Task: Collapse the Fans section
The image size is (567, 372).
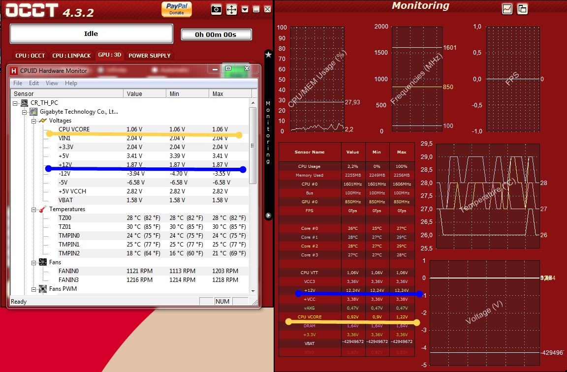Action: pyautogui.click(x=33, y=263)
